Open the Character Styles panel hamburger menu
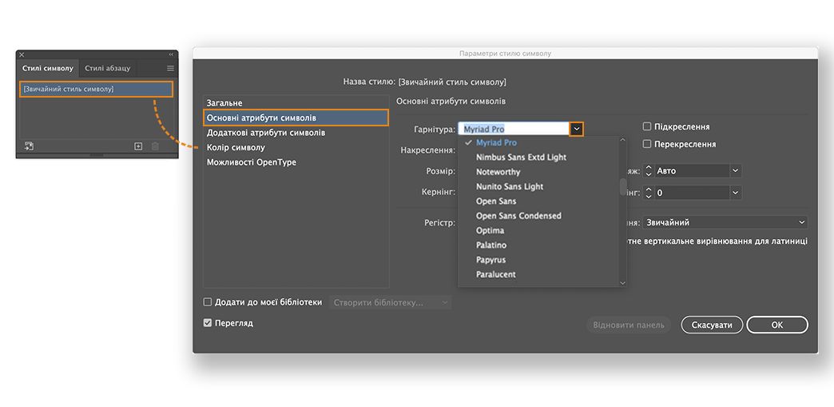The width and height of the screenshot is (834, 407). 170,68
